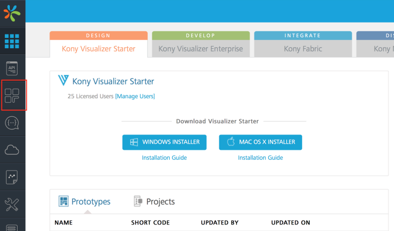Click the Kony colorful logo icon
The height and width of the screenshot is (231, 394).
coord(12,13)
